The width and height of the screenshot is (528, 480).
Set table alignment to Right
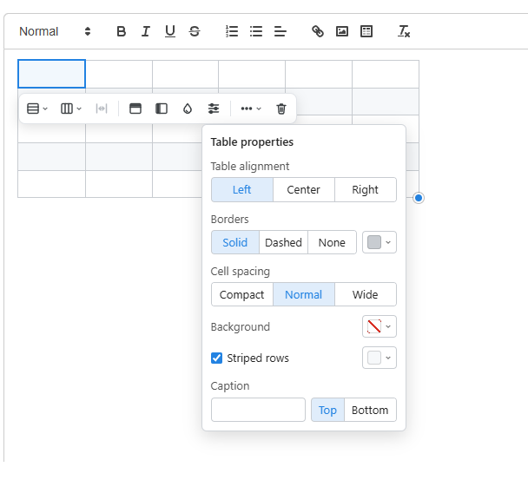[366, 190]
